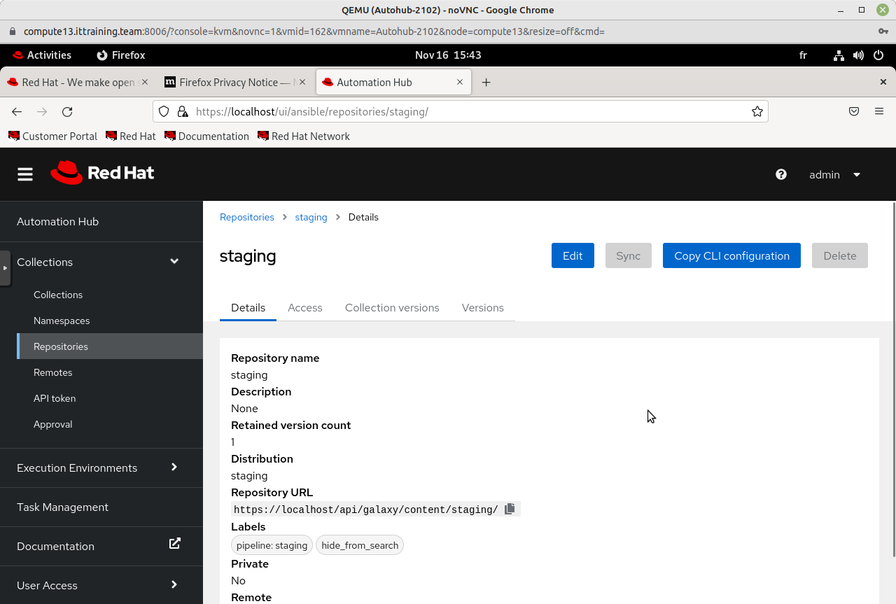896x604 pixels.
Task: Follow the Repositories breadcrumb link
Action: [x=247, y=217]
